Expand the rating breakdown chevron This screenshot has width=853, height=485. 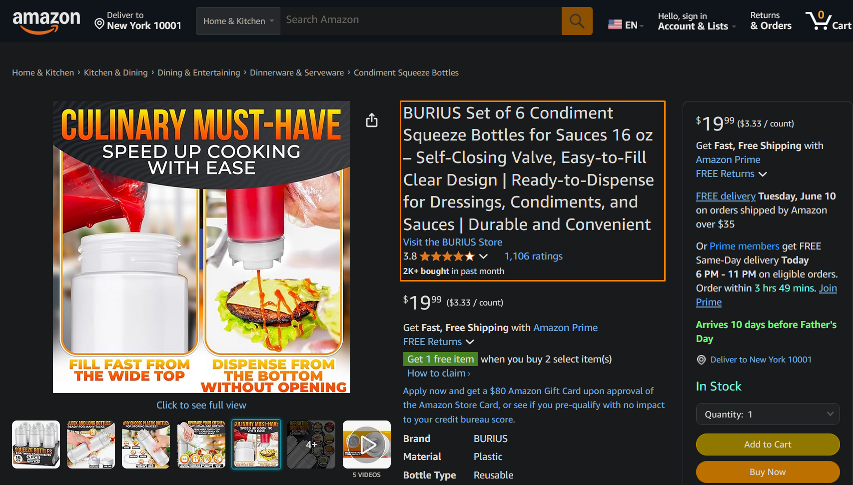(x=483, y=256)
